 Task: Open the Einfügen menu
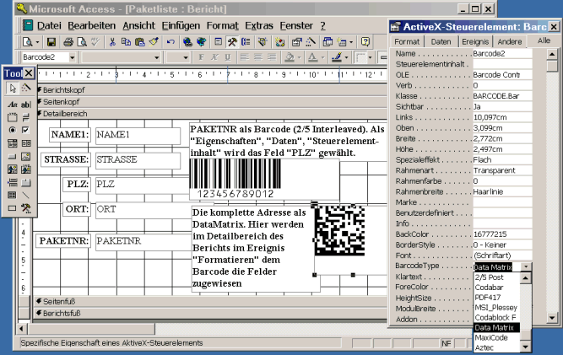[x=181, y=26]
